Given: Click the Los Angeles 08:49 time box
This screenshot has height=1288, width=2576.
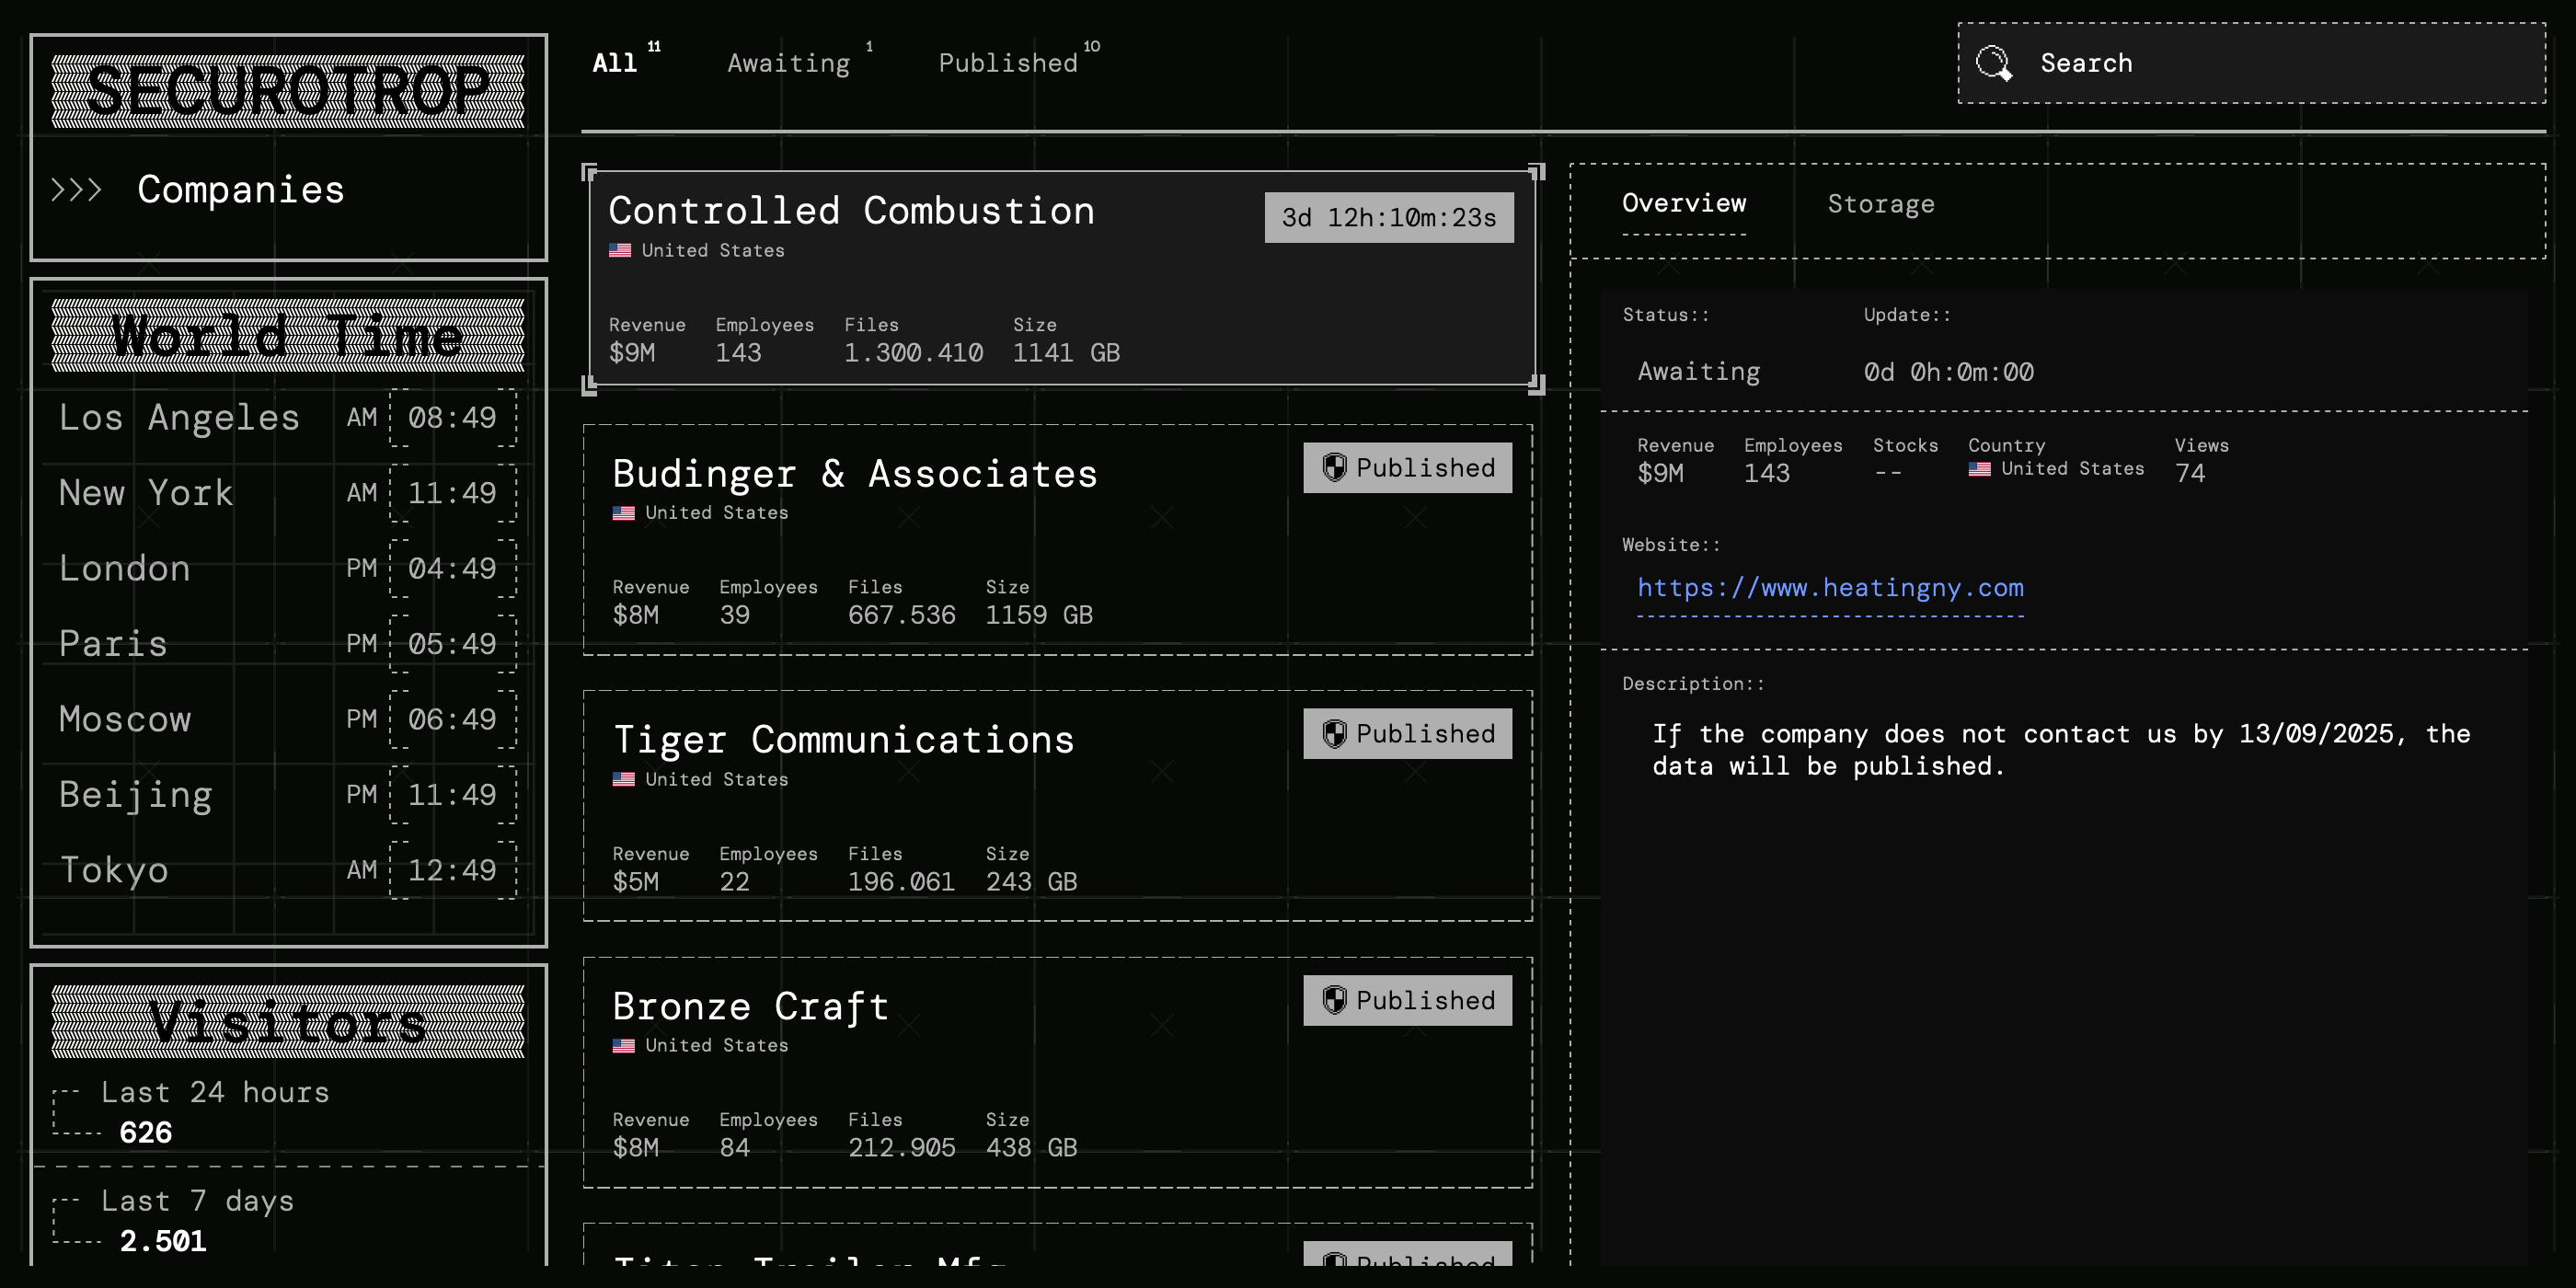Looking at the screenshot, I should (453, 417).
